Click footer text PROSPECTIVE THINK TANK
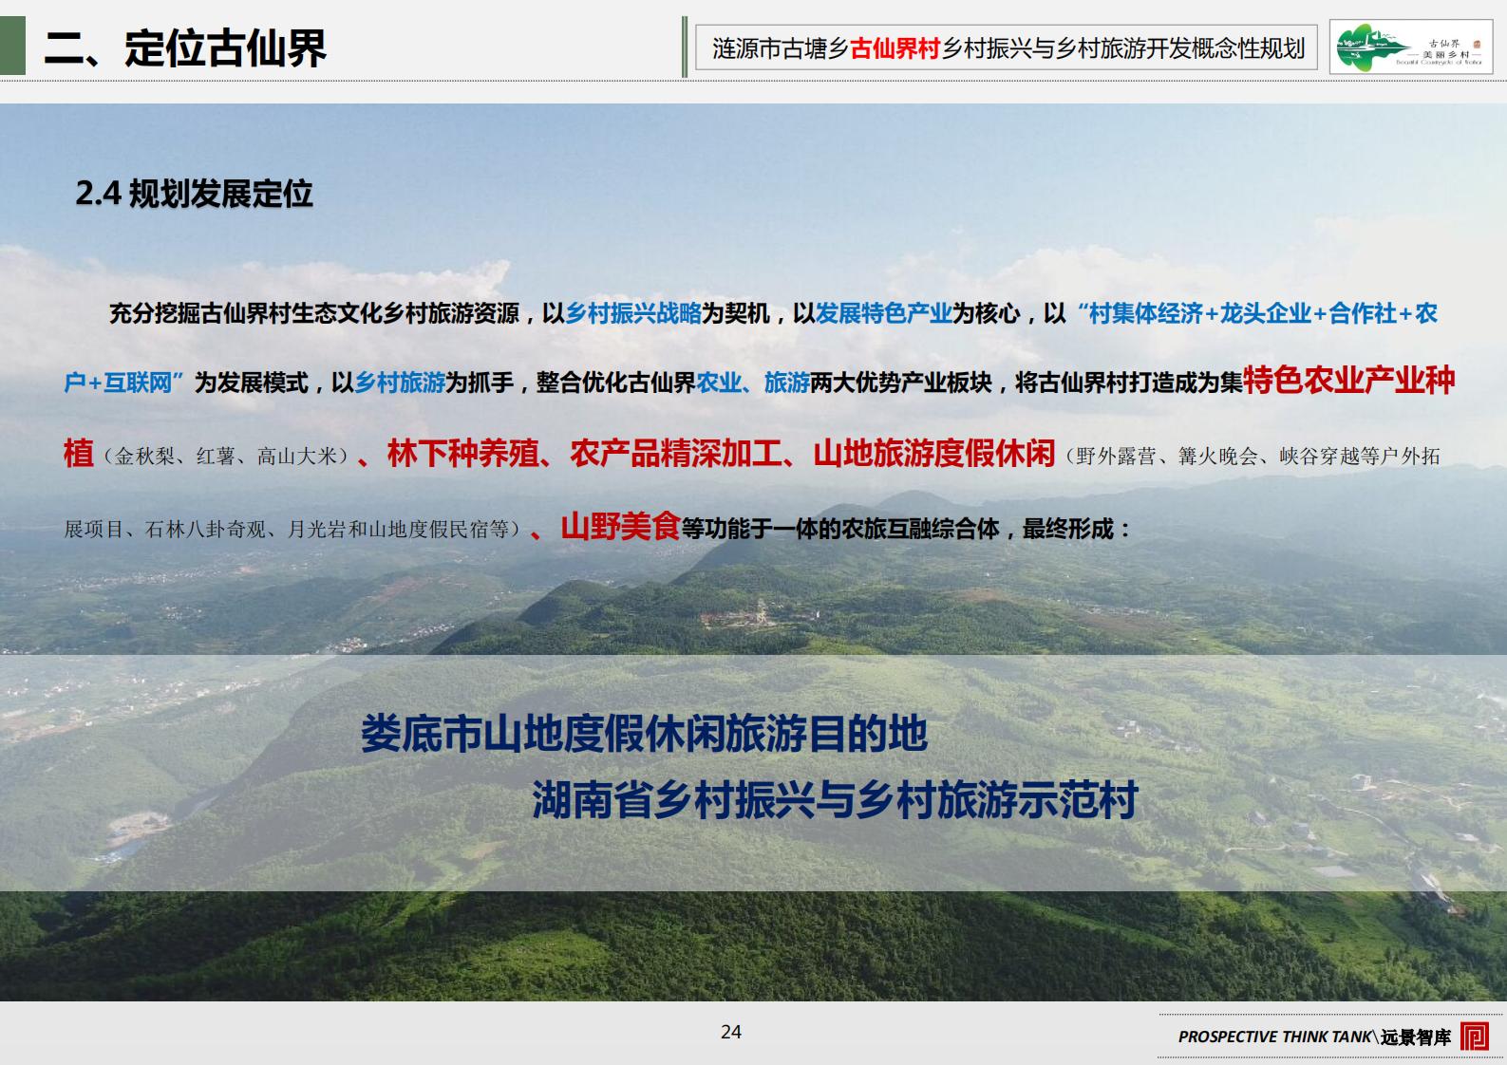Screen dimensions: 1507x1065 pos(1274,1037)
